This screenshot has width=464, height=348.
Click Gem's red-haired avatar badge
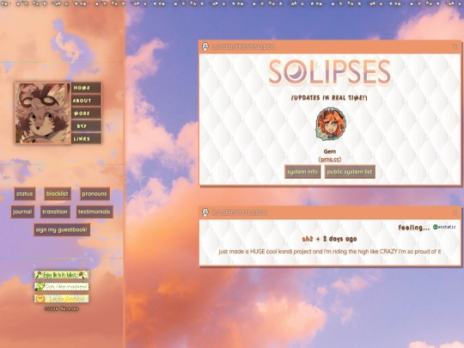[x=331, y=124]
